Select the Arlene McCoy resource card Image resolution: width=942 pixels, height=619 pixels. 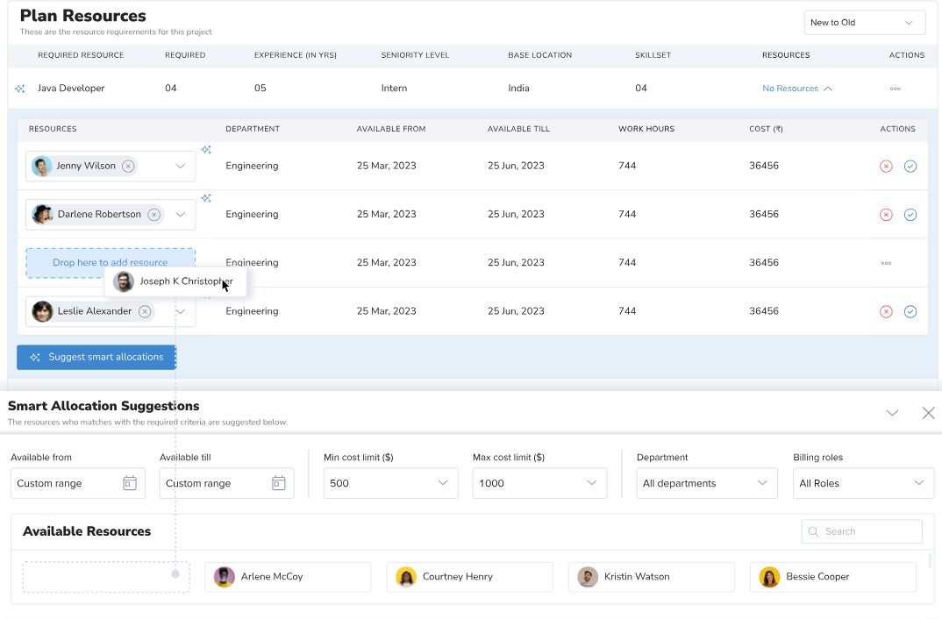288,577
